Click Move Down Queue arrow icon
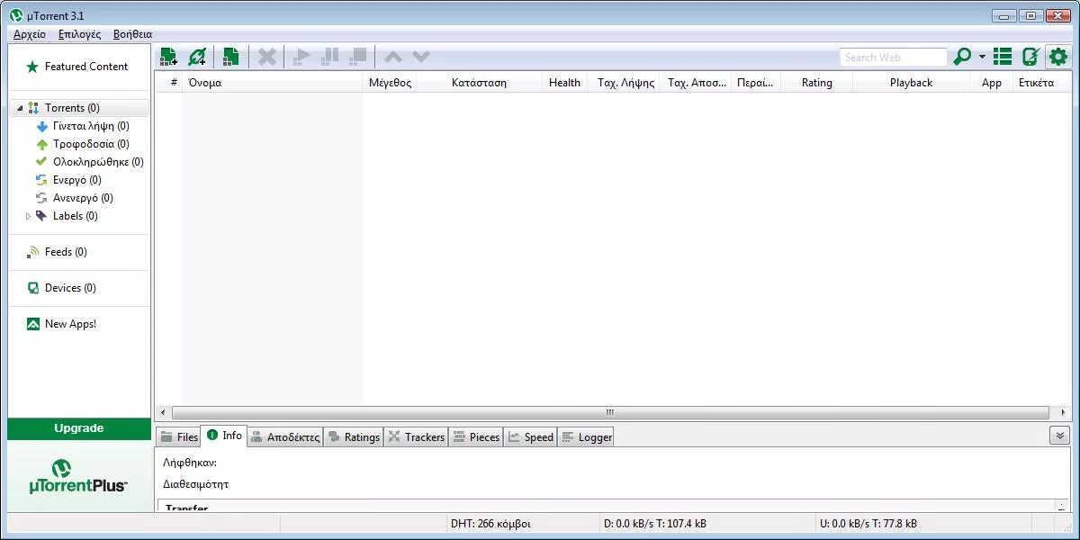The image size is (1080, 540). [x=421, y=57]
